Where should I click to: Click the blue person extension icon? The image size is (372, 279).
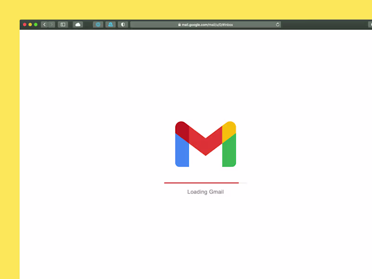pyautogui.click(x=111, y=25)
